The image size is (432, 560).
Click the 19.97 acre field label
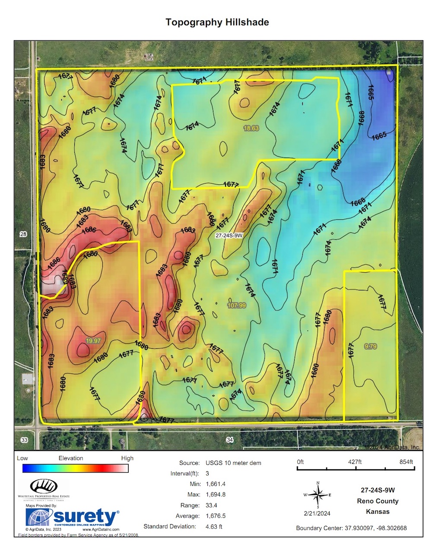tap(93, 341)
